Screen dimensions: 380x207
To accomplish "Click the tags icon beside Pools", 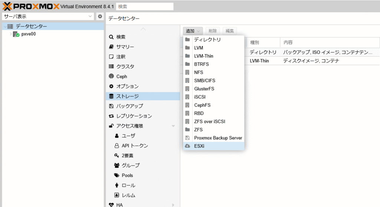I will click(117, 175).
